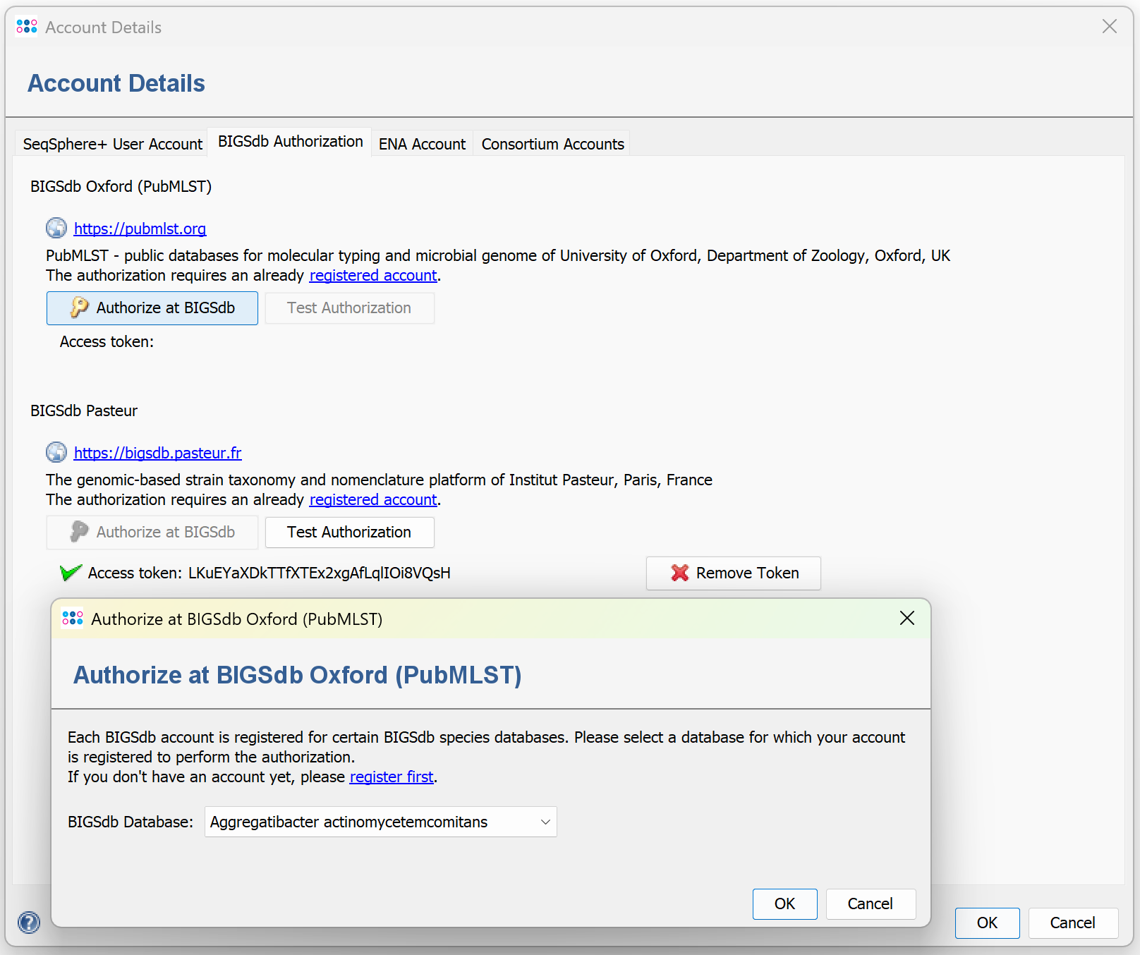Viewport: 1140px width, 955px height.
Task: Confirm with OK in the Authorize dialog
Action: pyautogui.click(x=784, y=904)
